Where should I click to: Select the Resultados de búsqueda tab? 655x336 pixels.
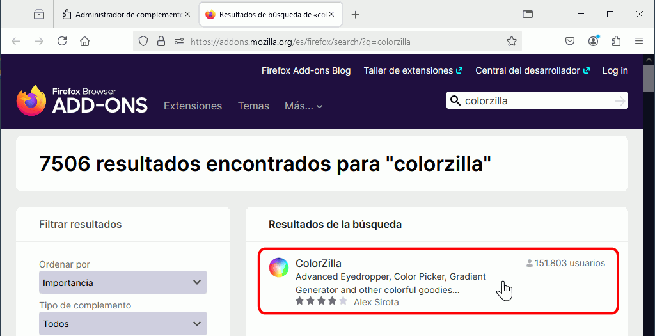(x=271, y=15)
